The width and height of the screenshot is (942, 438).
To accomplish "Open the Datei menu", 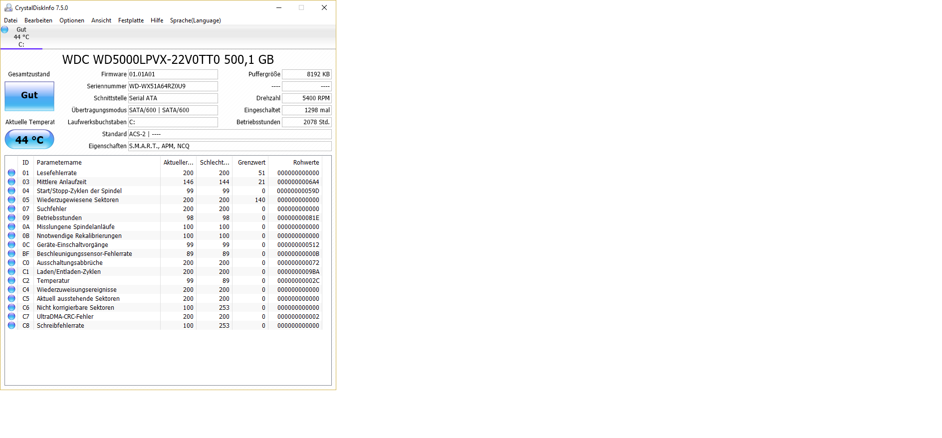I will tap(10, 20).
